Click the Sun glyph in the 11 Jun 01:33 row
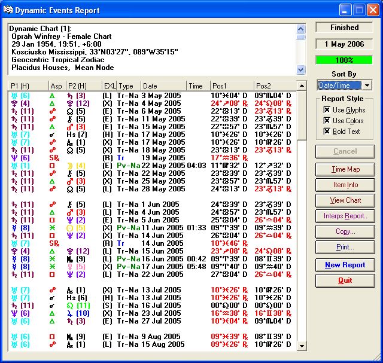This screenshot has width=383, height=363. tap(71, 228)
